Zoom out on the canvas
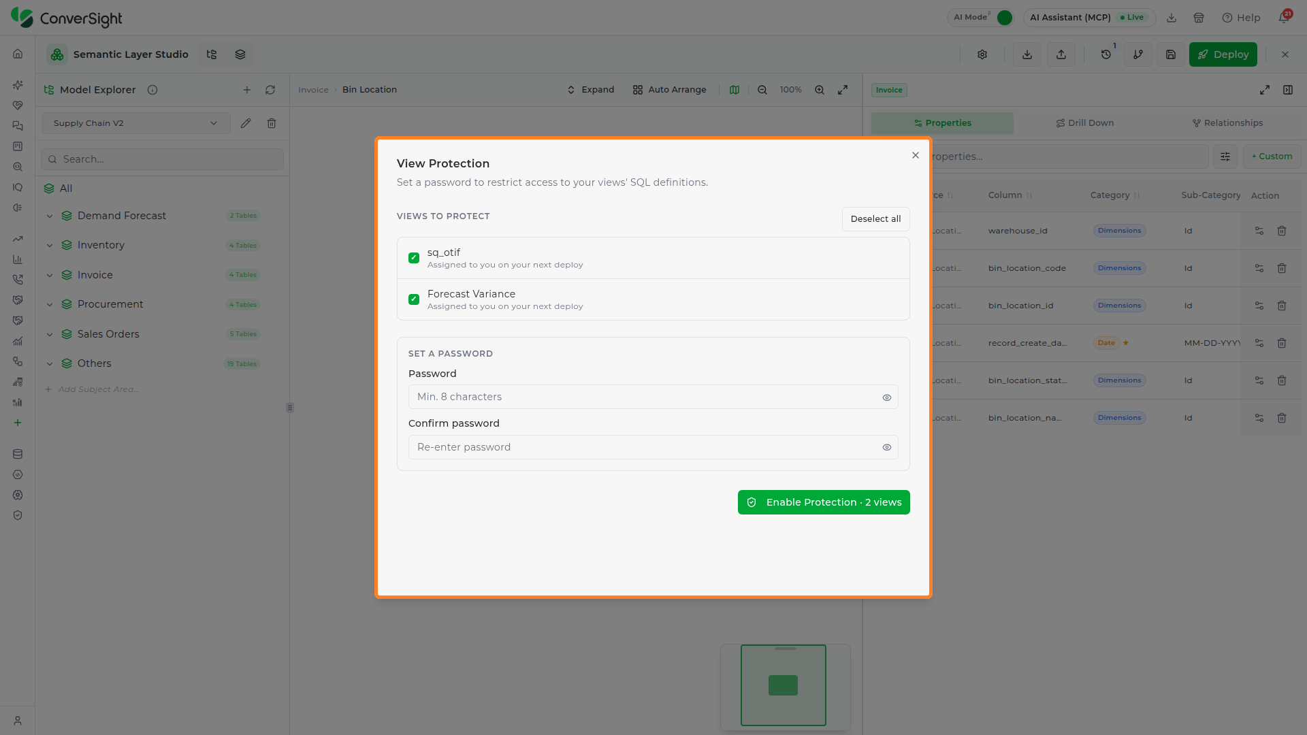This screenshot has height=735, width=1307. click(762, 90)
